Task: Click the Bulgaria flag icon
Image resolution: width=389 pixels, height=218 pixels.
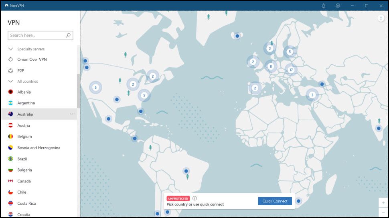Action: click(x=10, y=170)
